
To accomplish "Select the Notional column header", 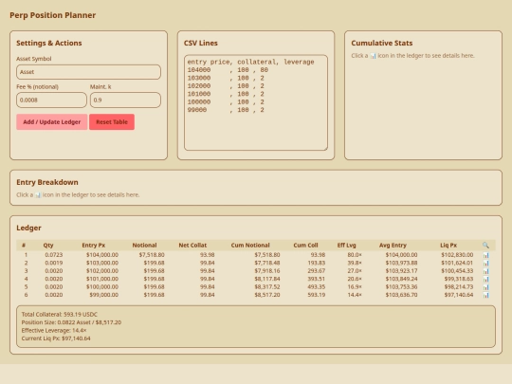I will click(x=144, y=246).
